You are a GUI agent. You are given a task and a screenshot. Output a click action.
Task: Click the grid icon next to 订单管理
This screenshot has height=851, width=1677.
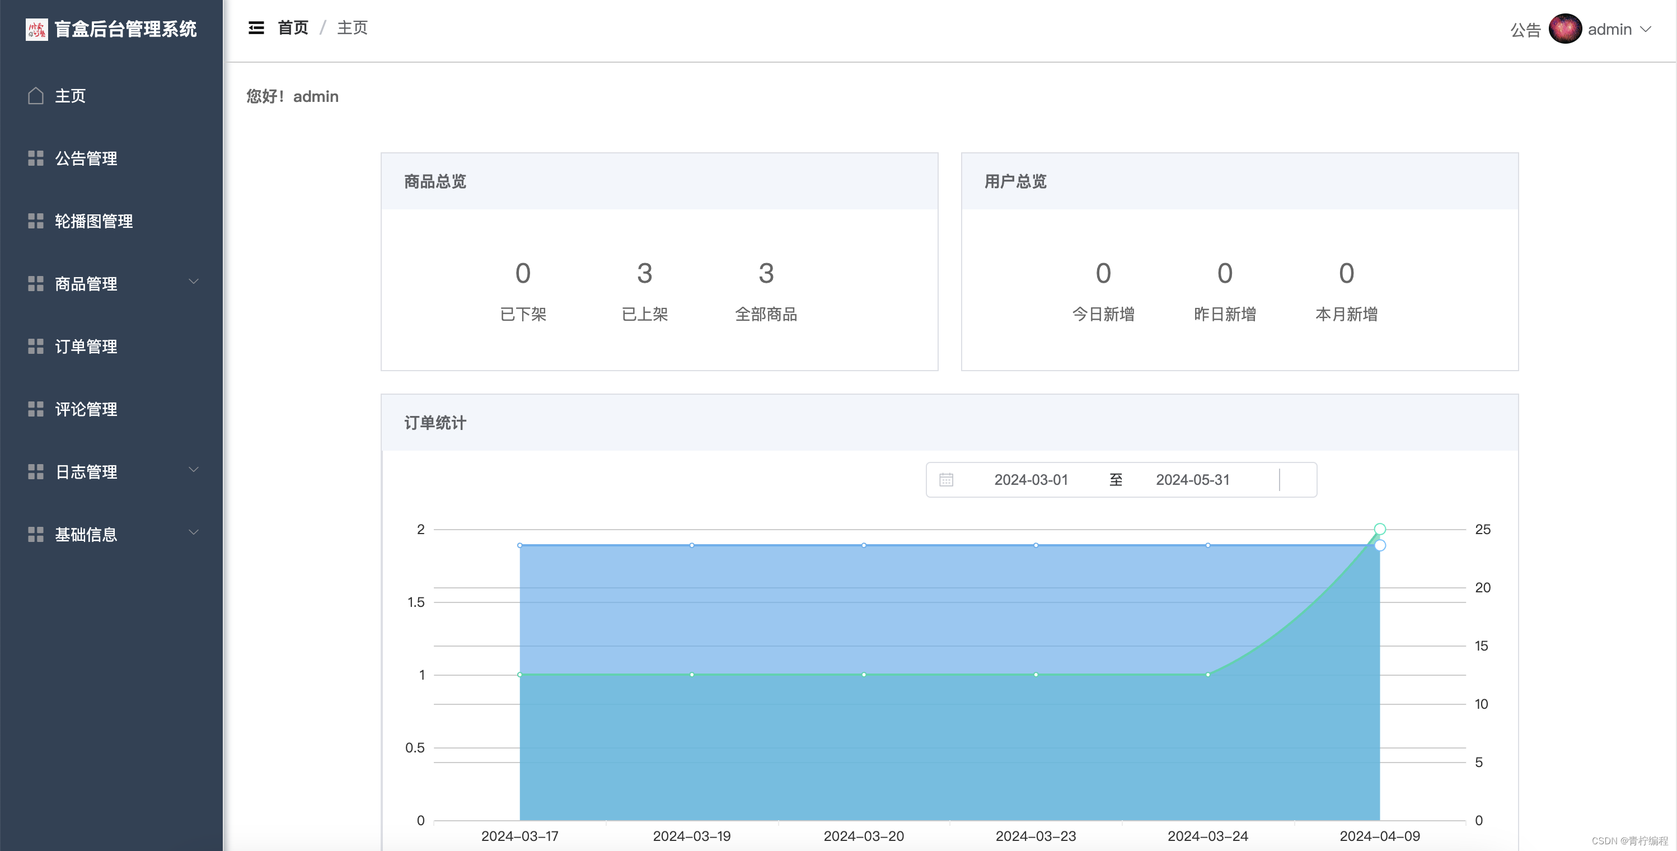36,347
